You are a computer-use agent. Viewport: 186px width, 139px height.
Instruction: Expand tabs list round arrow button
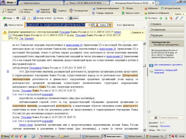(x=158, y=3)
